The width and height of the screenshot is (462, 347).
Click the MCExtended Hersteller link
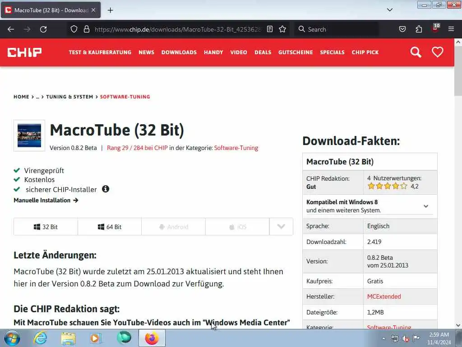click(384, 296)
